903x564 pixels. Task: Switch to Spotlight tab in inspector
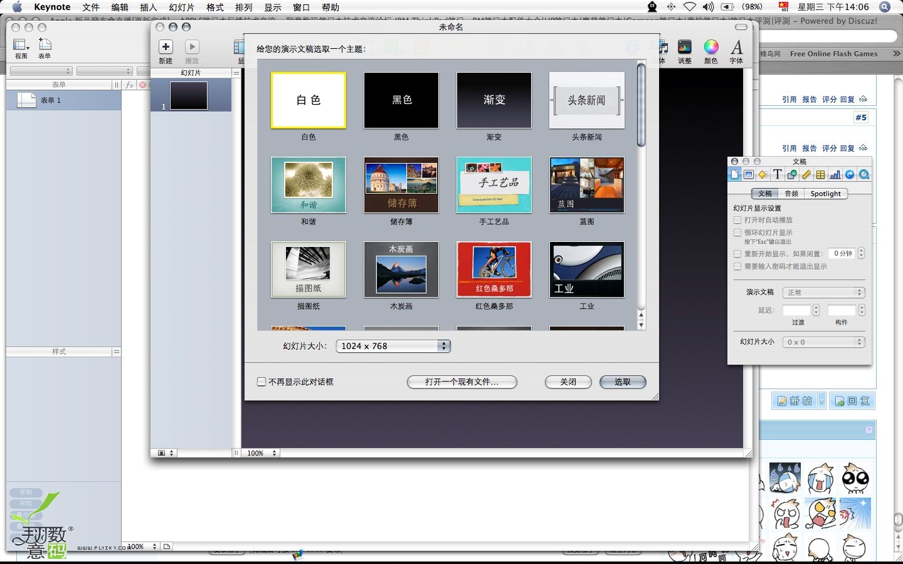point(825,194)
